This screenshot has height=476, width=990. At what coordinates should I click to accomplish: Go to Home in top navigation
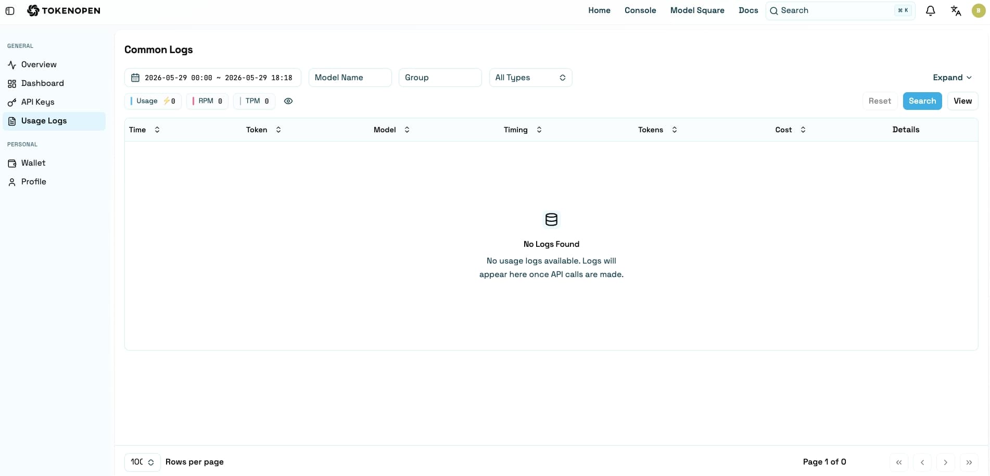coord(599,10)
